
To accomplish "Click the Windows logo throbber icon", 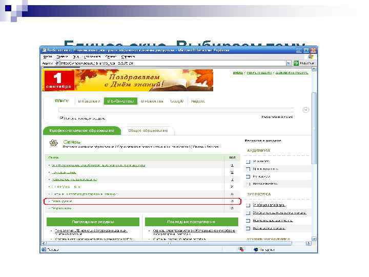I will tap(311, 57).
